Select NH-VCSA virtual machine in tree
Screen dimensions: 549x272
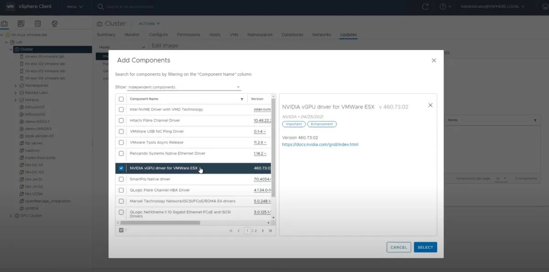(x=34, y=194)
